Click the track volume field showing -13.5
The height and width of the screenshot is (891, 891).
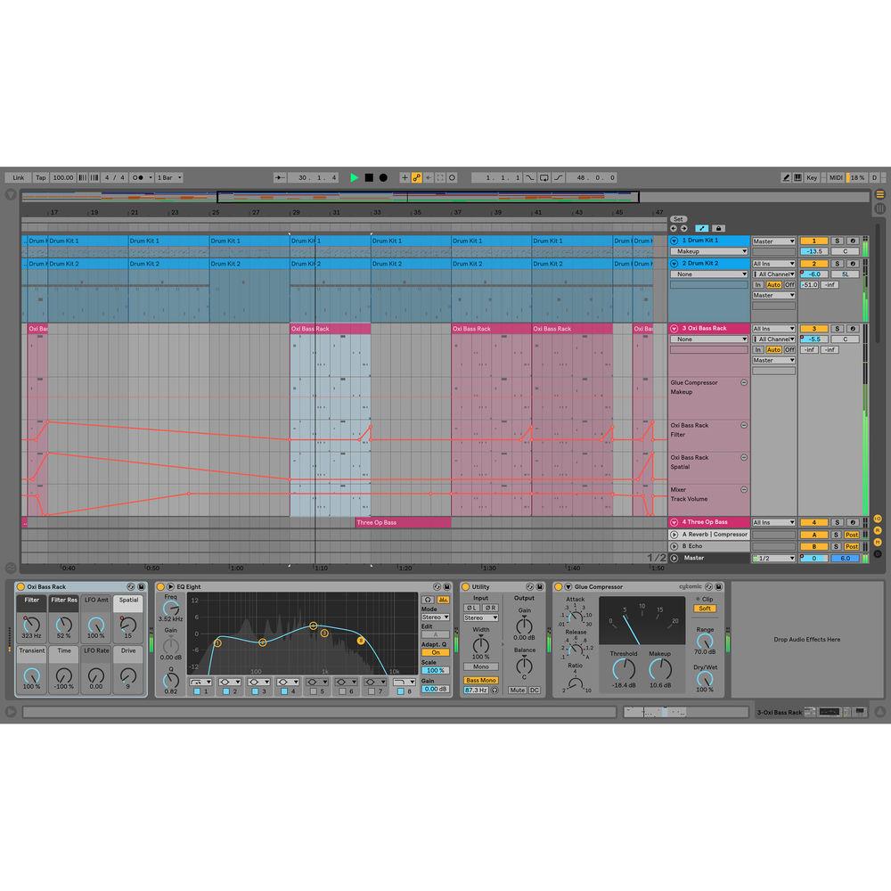click(x=815, y=251)
